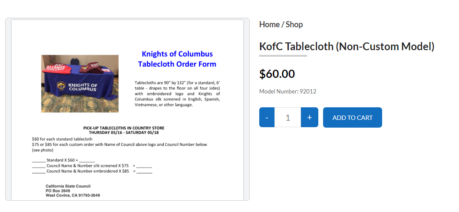The image size is (459, 212).
Task: Open the Shop breadcrumb link
Action: coord(294,25)
